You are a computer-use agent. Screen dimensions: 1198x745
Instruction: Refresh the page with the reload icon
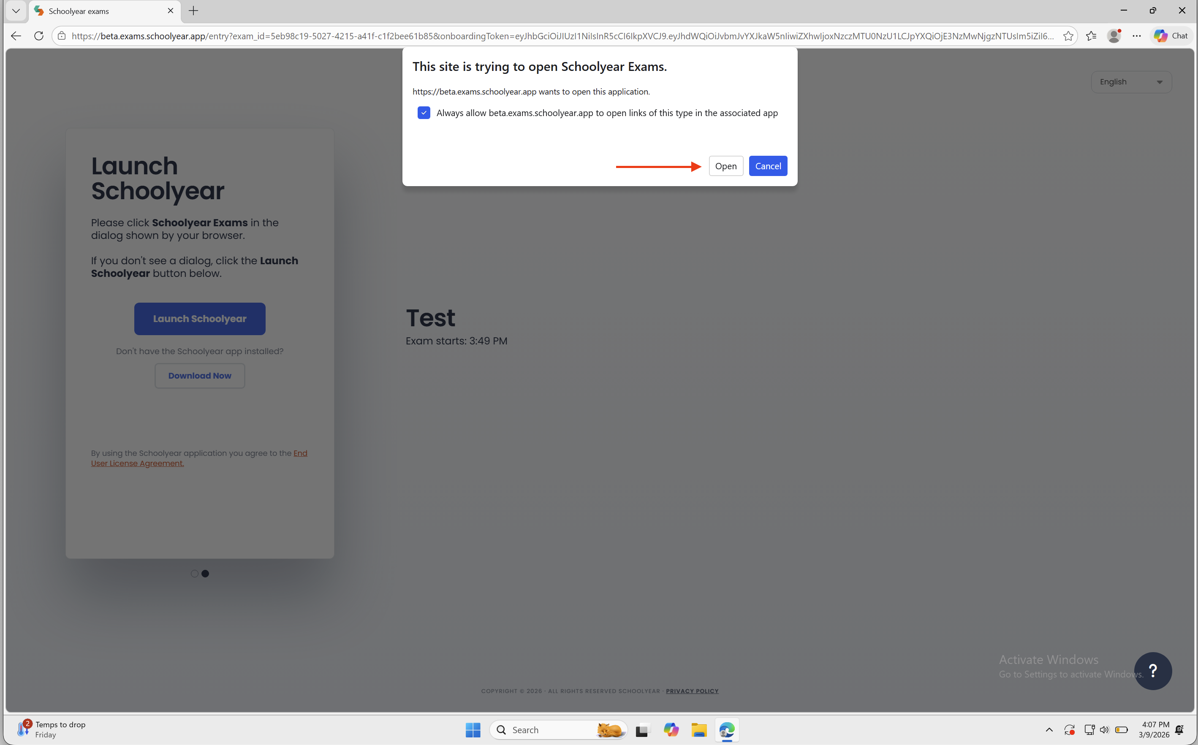point(38,36)
